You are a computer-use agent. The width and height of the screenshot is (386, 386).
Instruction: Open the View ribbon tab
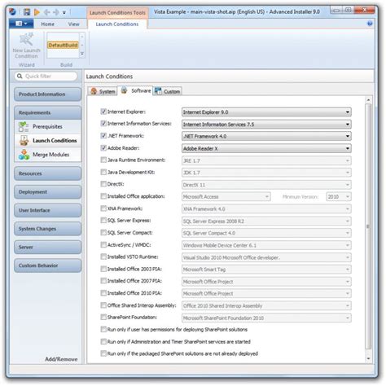pyautogui.click(x=73, y=24)
